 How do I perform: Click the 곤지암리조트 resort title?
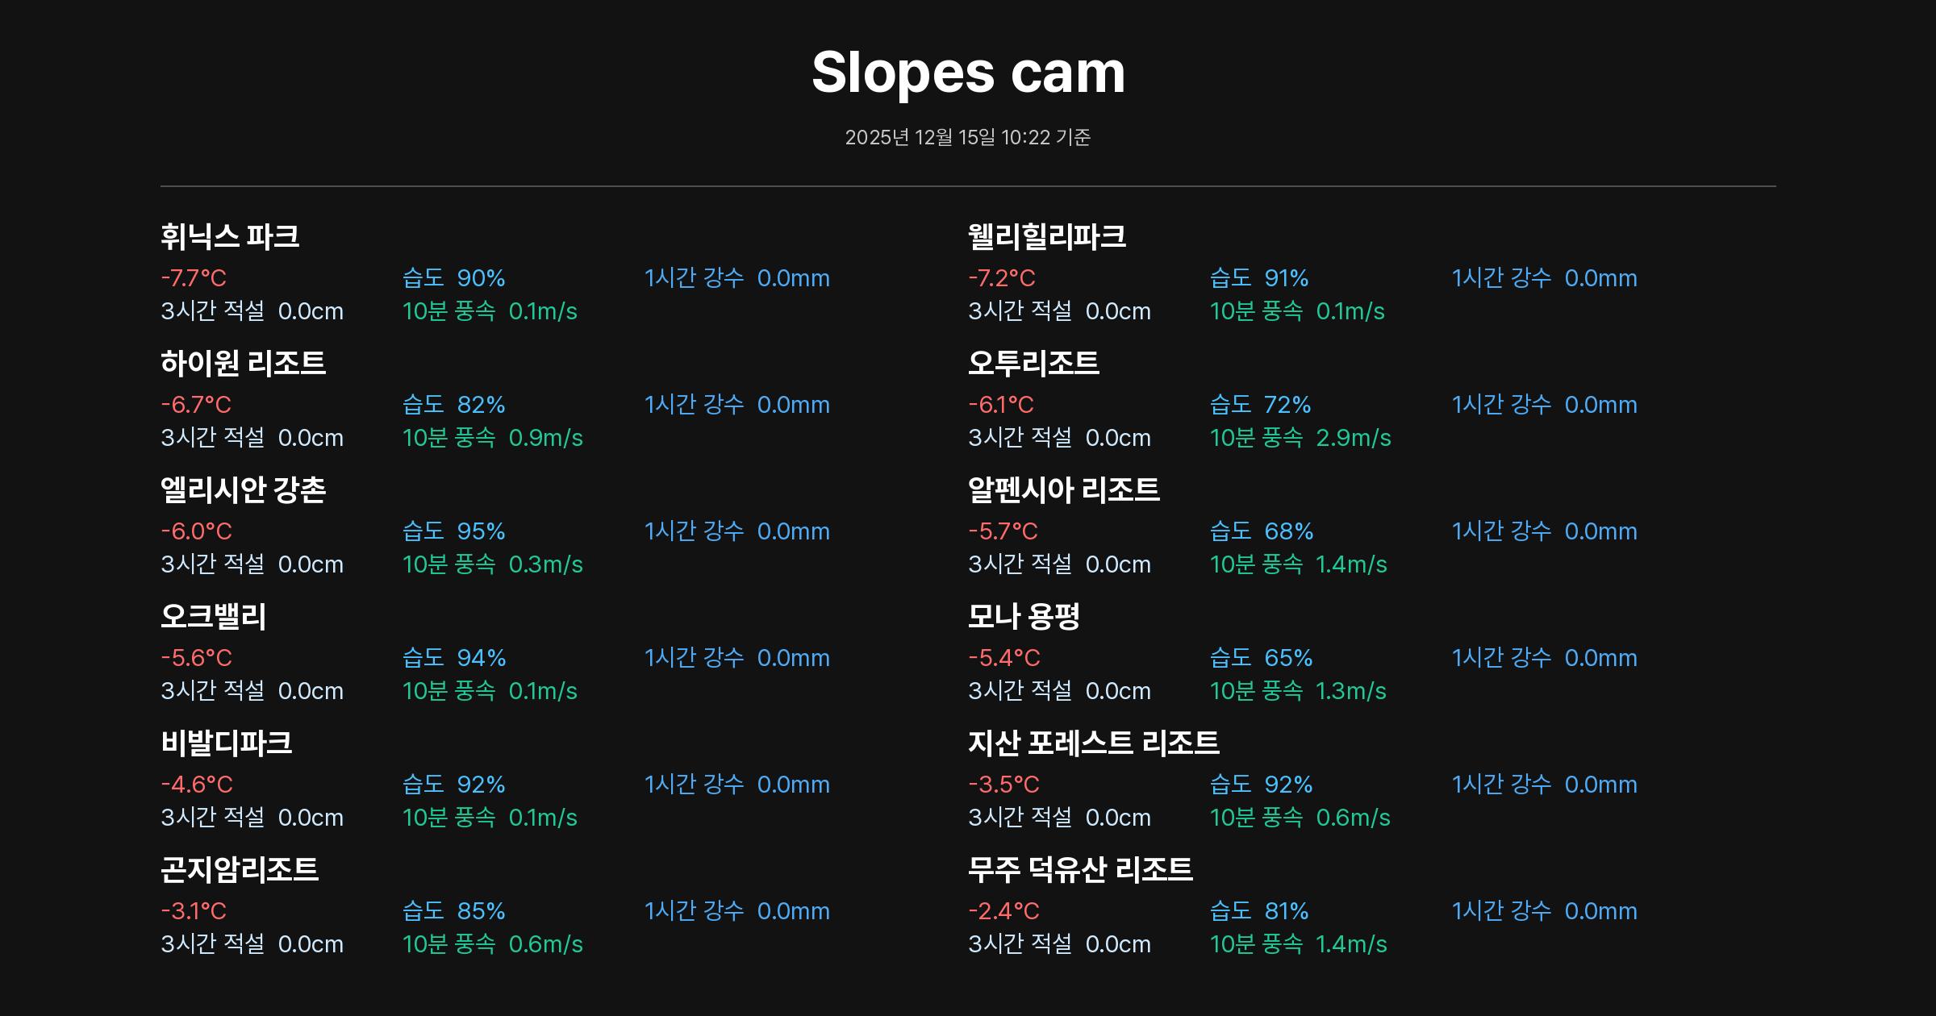[240, 870]
